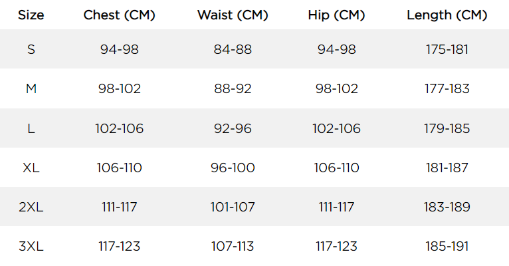Click length value 175-181
509x266 pixels.
coord(447,49)
